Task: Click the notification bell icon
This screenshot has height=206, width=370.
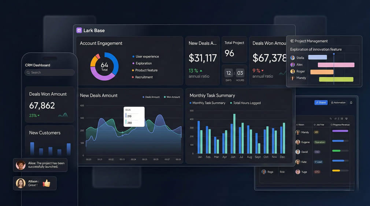Action: [x=351, y=103]
